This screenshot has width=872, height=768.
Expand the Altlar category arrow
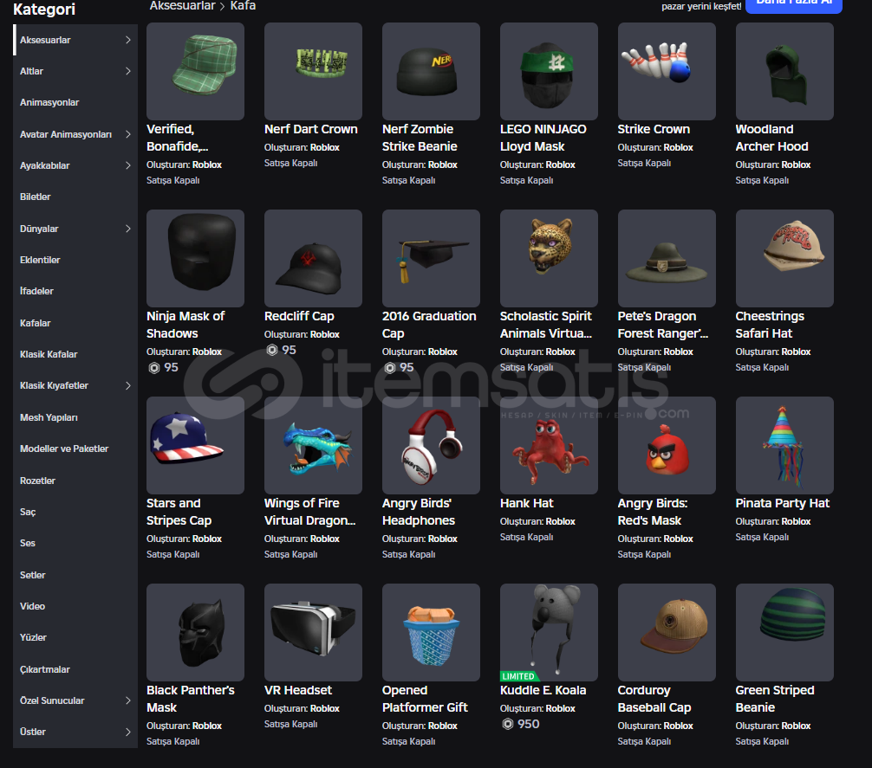tap(128, 71)
